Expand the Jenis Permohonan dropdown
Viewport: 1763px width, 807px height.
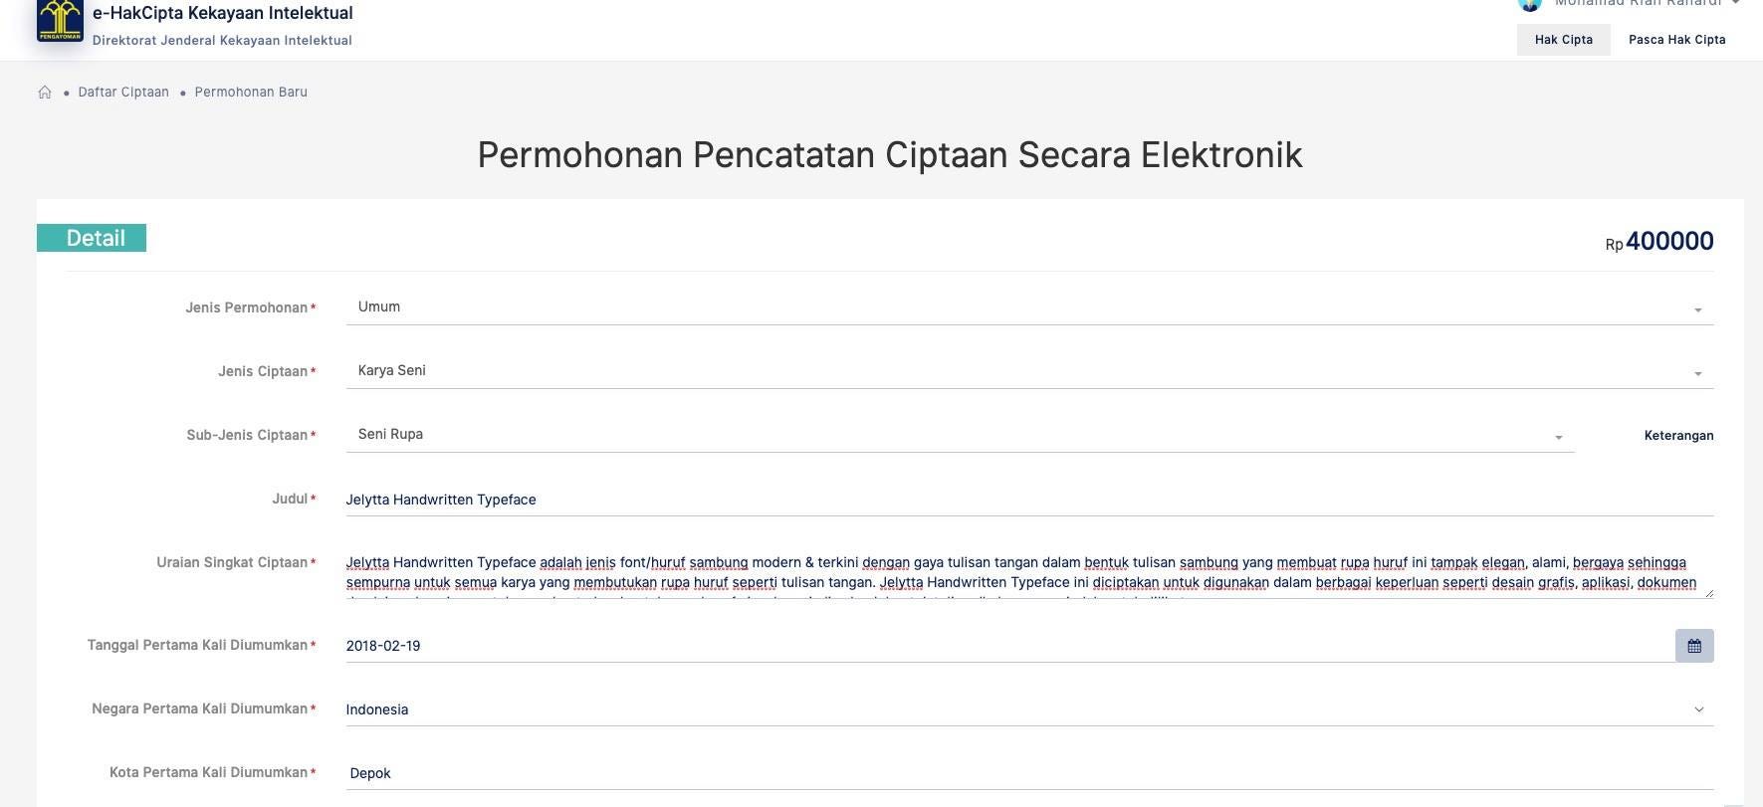coord(1697,309)
